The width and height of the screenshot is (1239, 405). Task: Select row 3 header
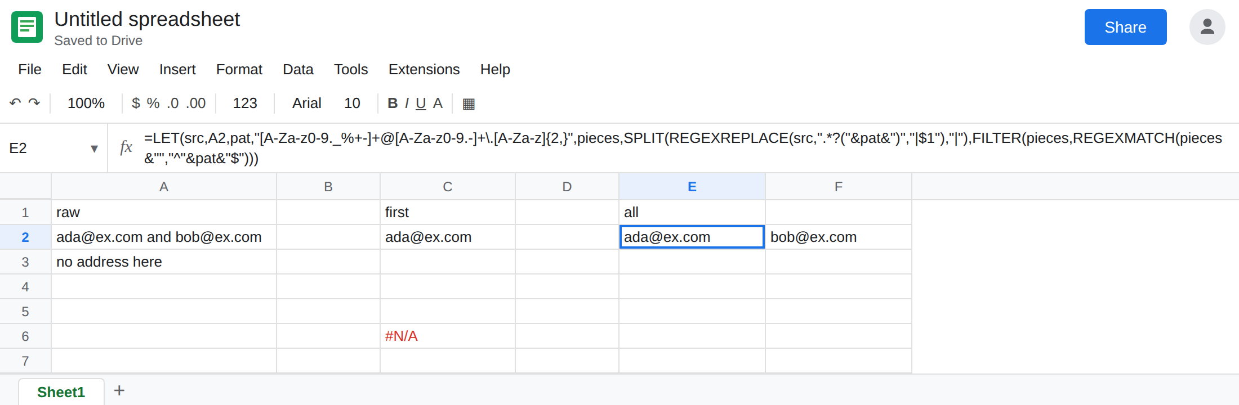(25, 262)
